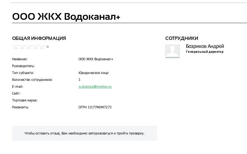The image size is (247, 154).
Task: Click the page title ООО ЖКХ Водоканал+
Action: pos(66,17)
